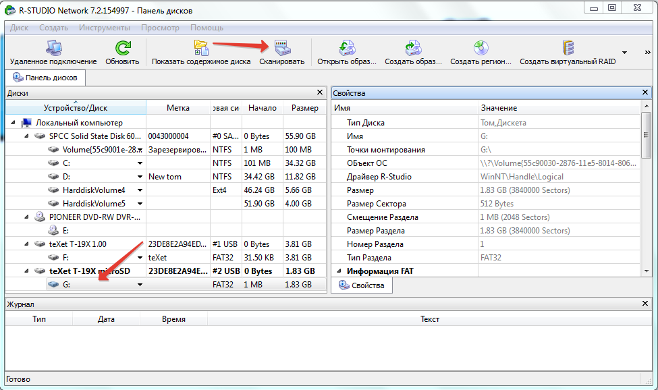The image size is (658, 390).
Task: Click the green Refresh icon
Action: pyautogui.click(x=122, y=49)
